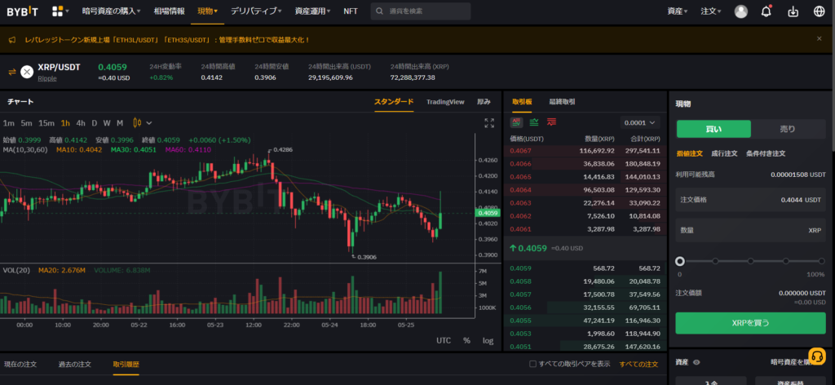The height and width of the screenshot is (385, 835).
Task: Select bid price 0.4055 in order book
Action: tap(520, 321)
